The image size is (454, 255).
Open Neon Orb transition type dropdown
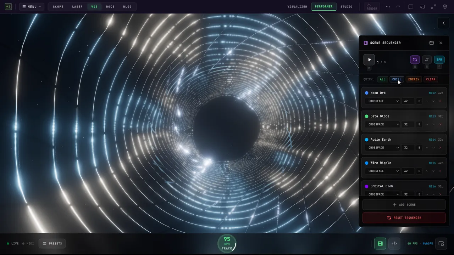coord(383,101)
